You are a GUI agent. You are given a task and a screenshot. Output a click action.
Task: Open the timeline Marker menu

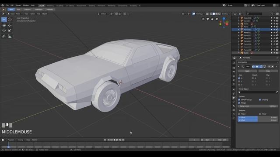point(35,140)
